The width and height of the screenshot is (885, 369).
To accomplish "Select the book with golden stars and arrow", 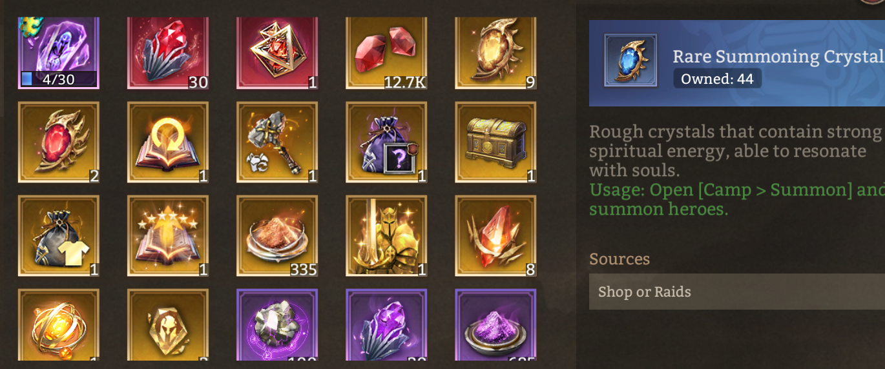I will (x=168, y=236).
